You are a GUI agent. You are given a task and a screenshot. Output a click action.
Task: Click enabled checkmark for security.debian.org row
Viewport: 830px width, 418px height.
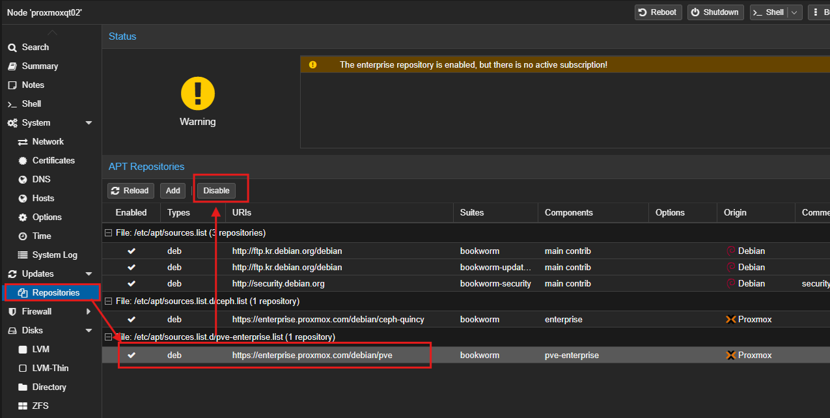click(x=131, y=283)
